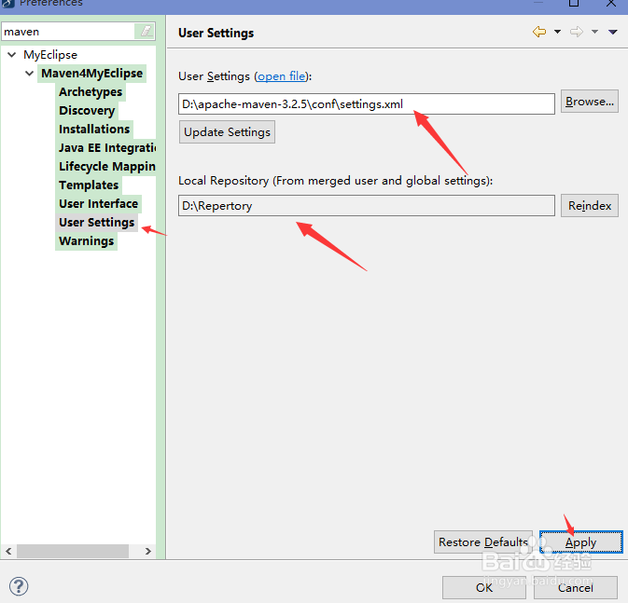The width and height of the screenshot is (628, 603).
Task: Click the forward navigation arrow
Action: (x=577, y=32)
